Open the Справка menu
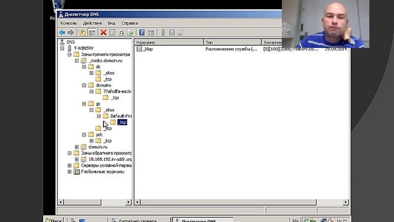 (x=130, y=23)
